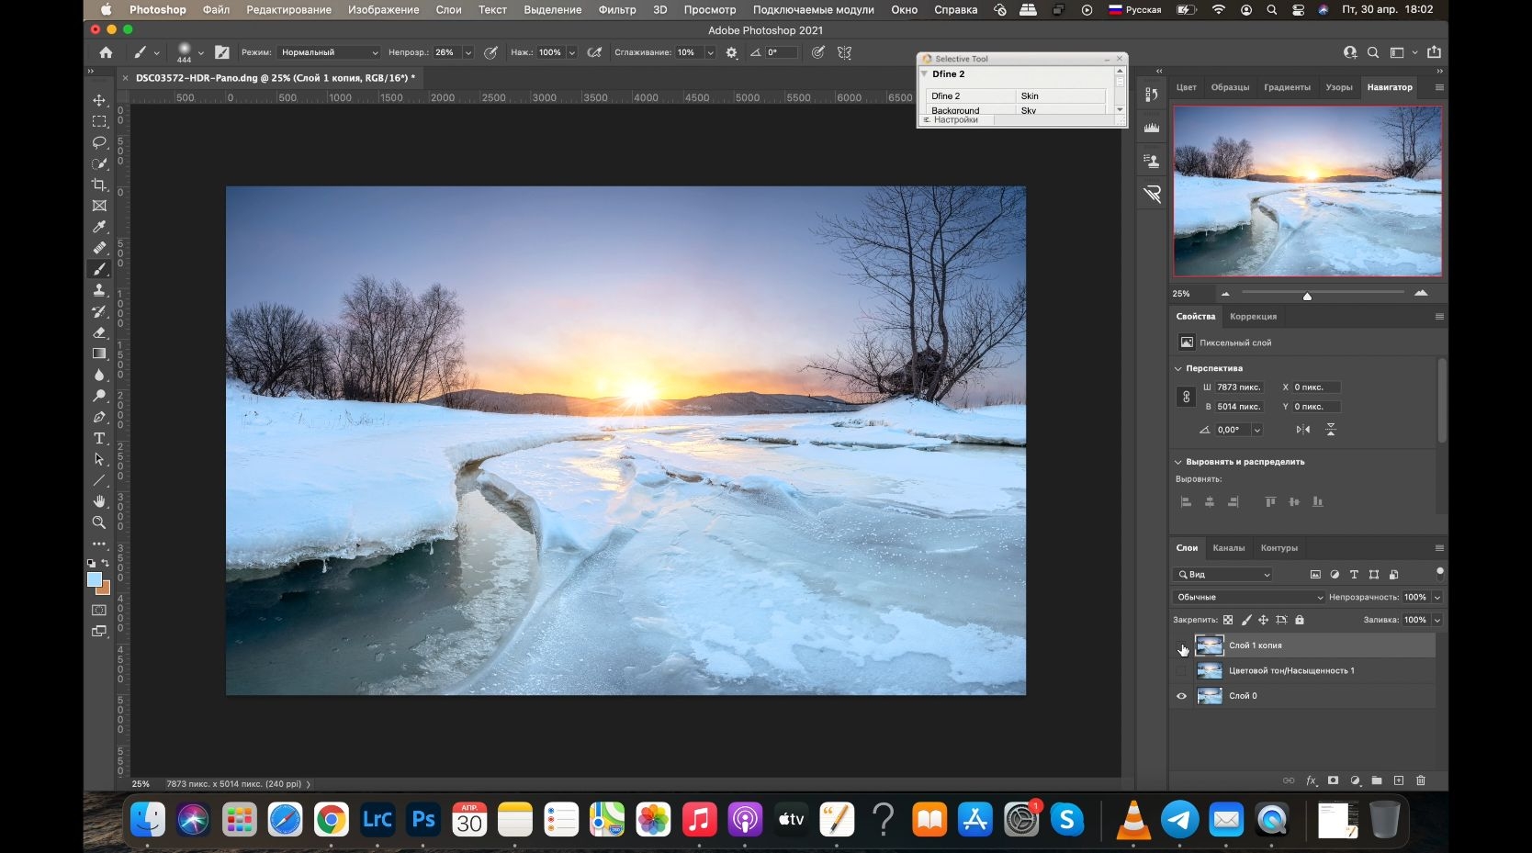The width and height of the screenshot is (1532, 853).
Task: Open the Изображение menu
Action: [383, 10]
